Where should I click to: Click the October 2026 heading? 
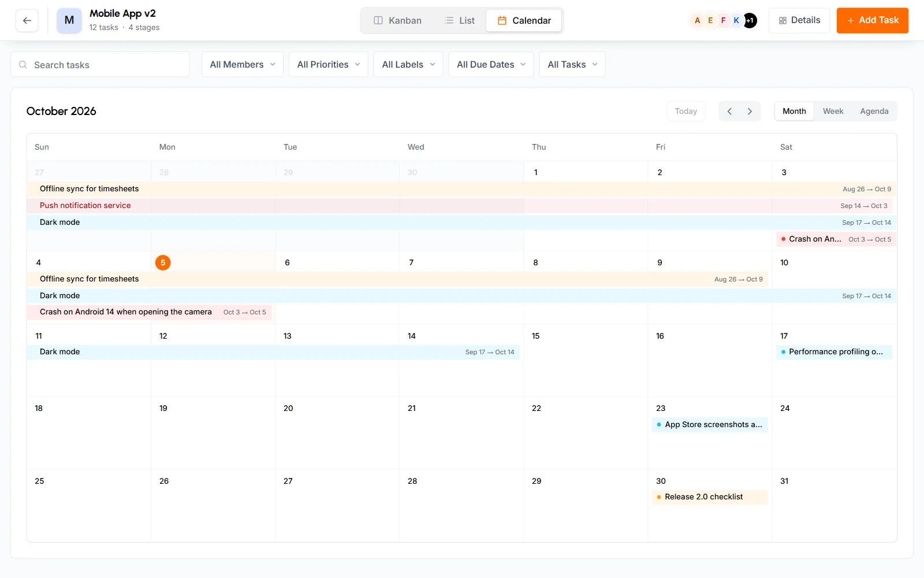(x=61, y=111)
